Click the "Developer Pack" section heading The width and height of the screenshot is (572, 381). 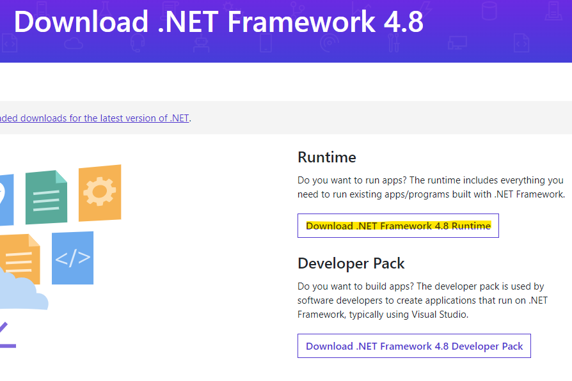351,263
